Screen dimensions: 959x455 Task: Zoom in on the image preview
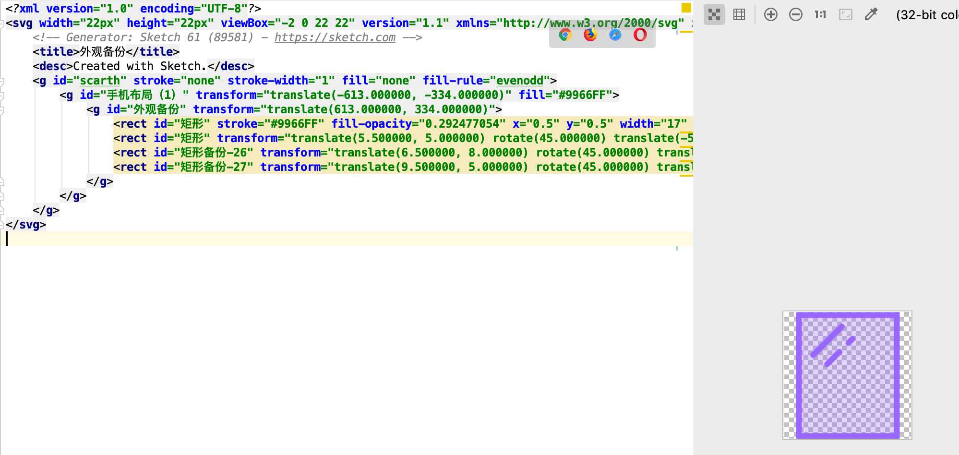point(771,15)
